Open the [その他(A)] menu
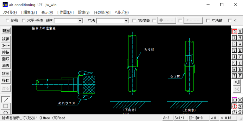 click(x=102, y=13)
